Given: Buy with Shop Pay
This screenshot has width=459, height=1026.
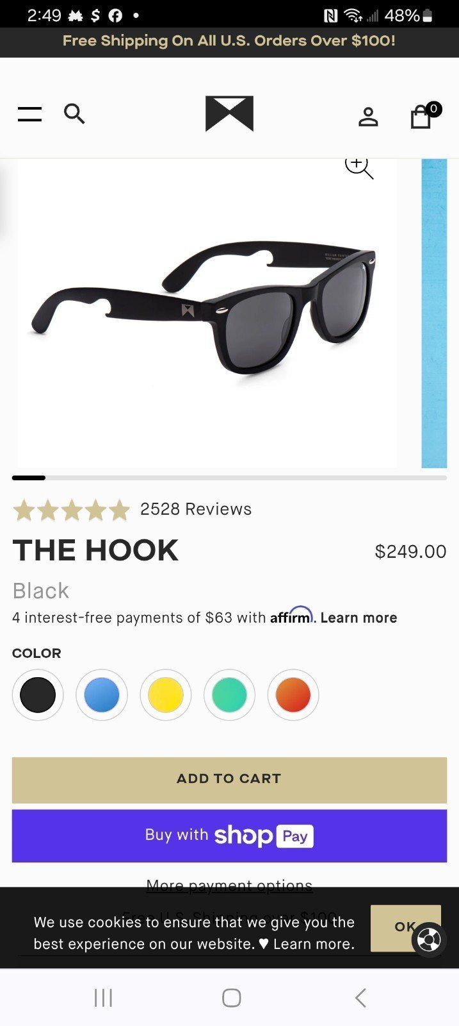Looking at the screenshot, I should (x=229, y=836).
